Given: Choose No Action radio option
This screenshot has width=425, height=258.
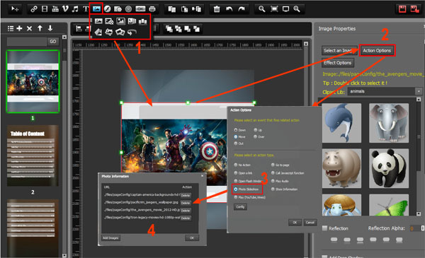Looking at the screenshot, I should (236, 165).
